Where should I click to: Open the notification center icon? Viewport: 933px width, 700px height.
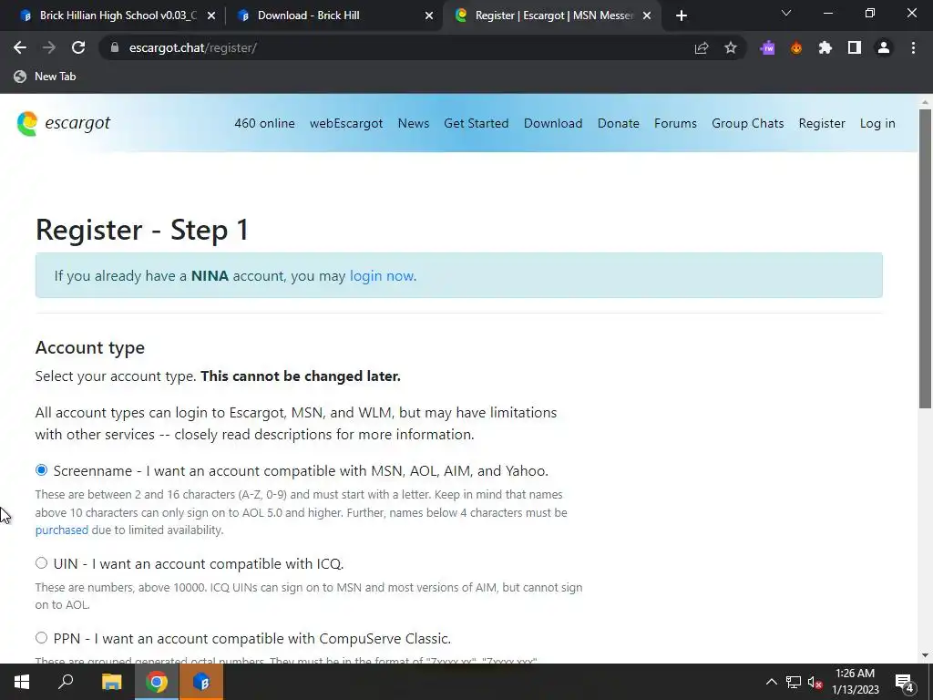point(905,682)
